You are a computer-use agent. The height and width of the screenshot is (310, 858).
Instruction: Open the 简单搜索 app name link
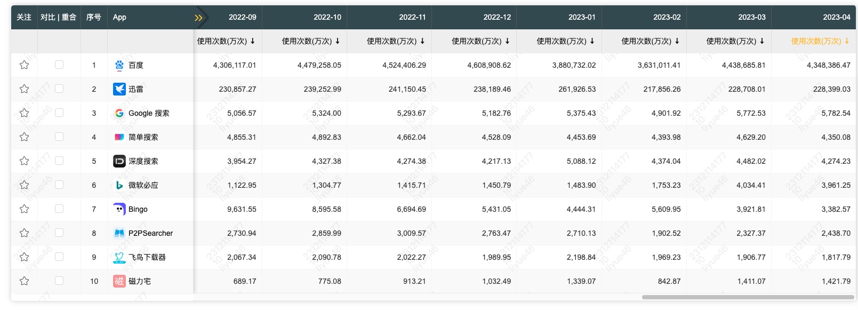click(143, 137)
